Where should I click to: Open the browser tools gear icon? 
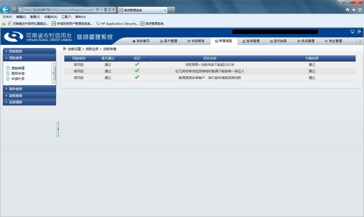coord(360,10)
